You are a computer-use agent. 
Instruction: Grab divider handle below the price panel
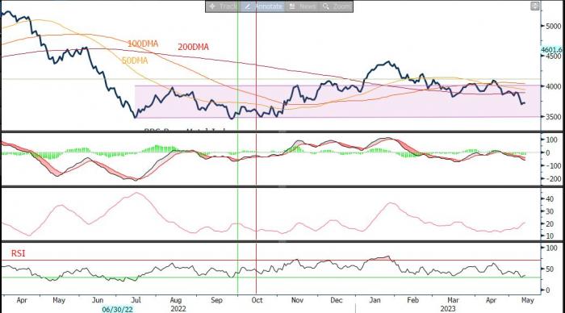pyautogui.click(x=282, y=131)
